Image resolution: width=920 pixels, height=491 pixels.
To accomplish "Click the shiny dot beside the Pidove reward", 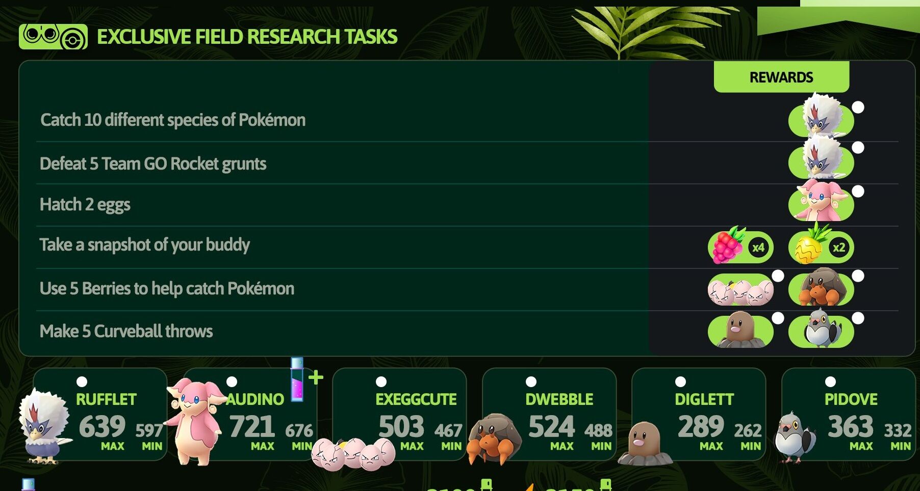I will click(x=858, y=318).
